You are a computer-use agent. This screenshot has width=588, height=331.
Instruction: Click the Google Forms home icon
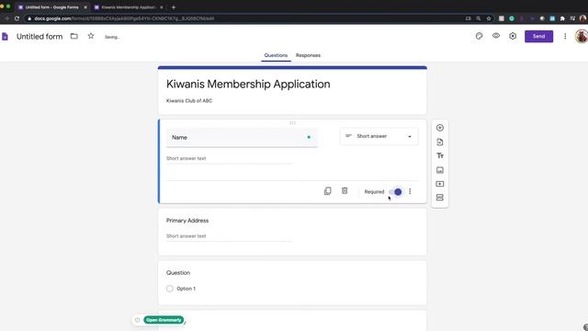5,37
